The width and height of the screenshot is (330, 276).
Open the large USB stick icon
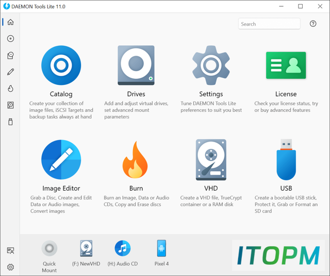[x=286, y=160]
